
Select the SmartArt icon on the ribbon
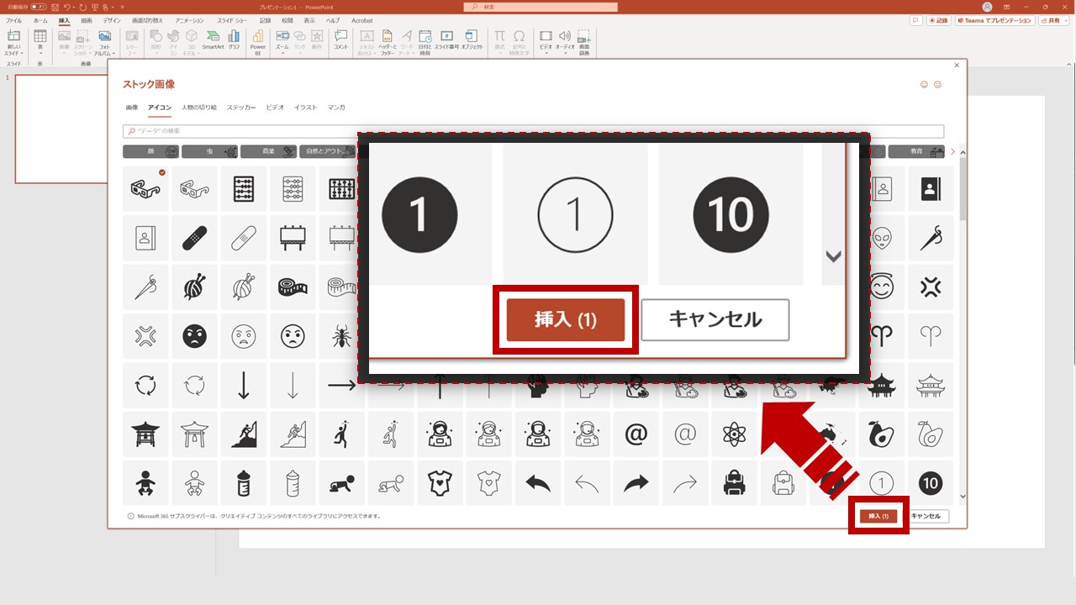pyautogui.click(x=213, y=39)
